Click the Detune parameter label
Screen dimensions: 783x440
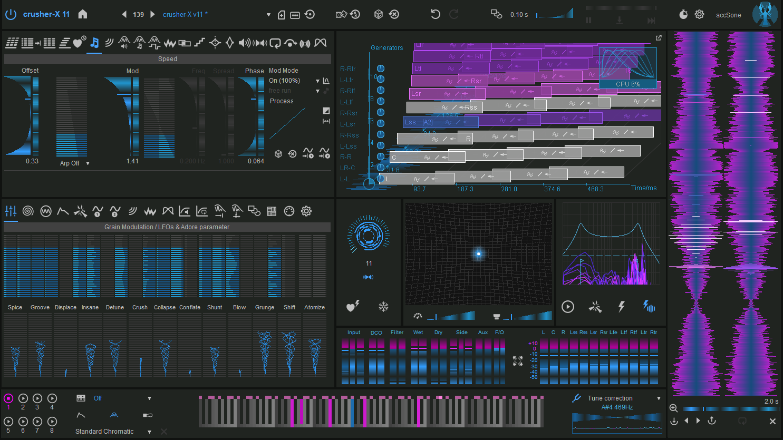point(115,307)
